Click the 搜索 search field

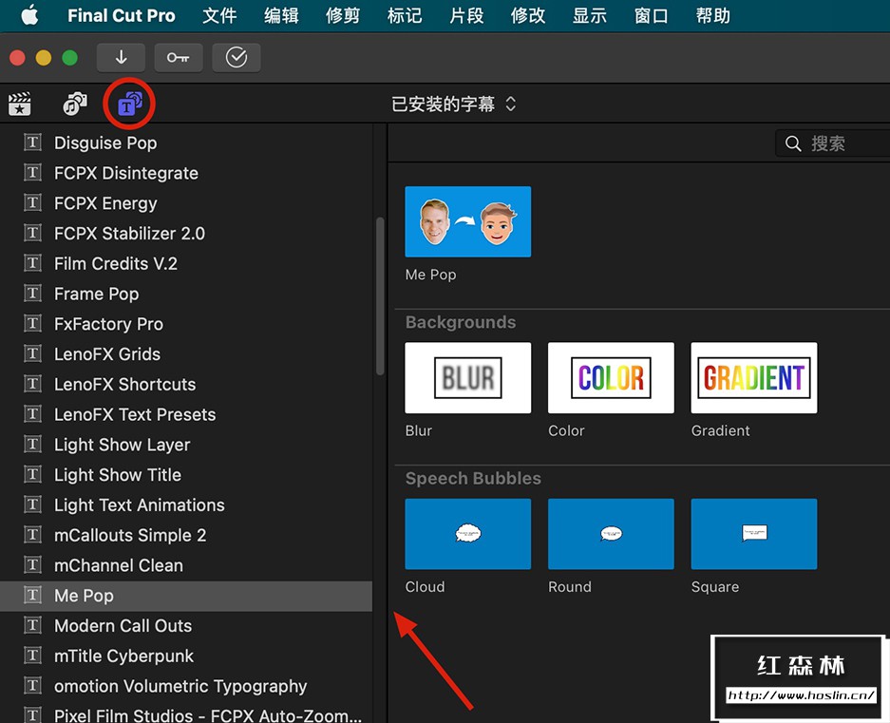point(833,143)
